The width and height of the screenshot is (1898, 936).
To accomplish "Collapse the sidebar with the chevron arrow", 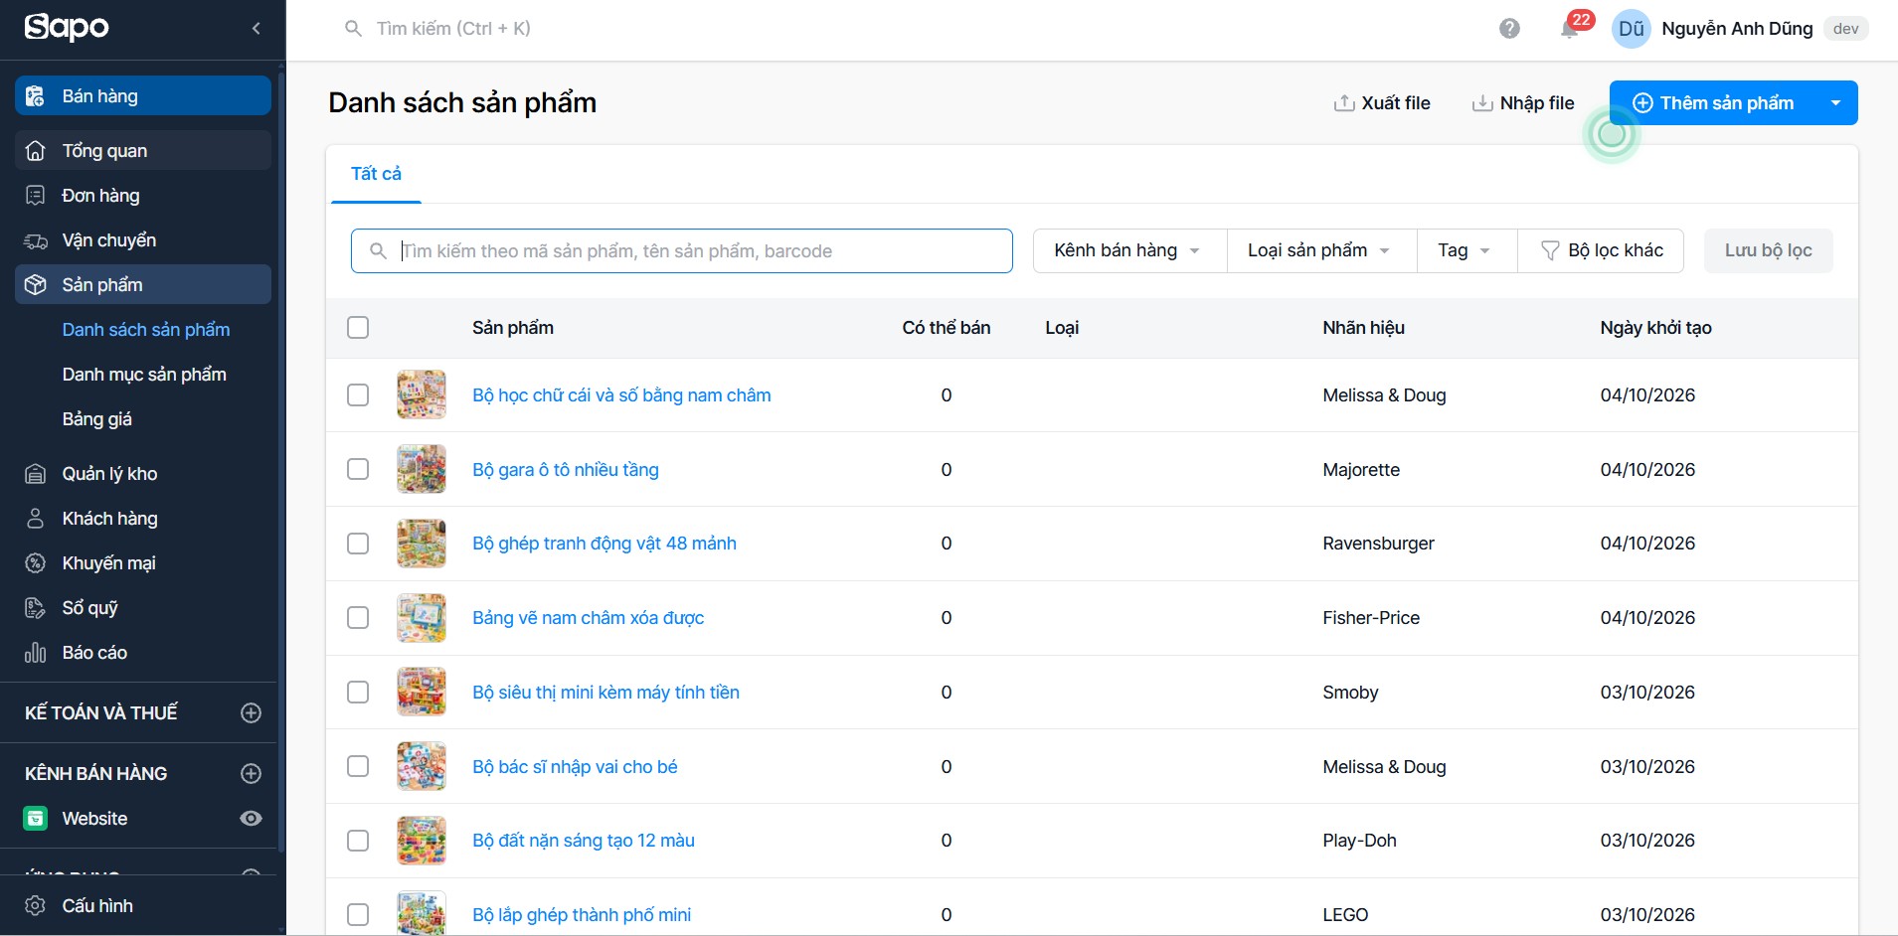I will [257, 29].
